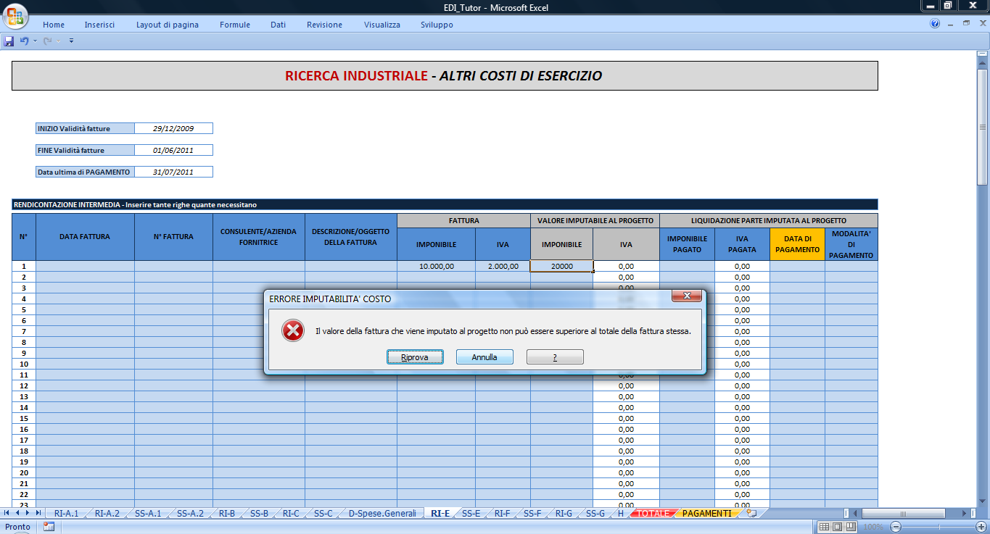Open the Home ribbon tab
990x534 pixels.
pos(54,25)
